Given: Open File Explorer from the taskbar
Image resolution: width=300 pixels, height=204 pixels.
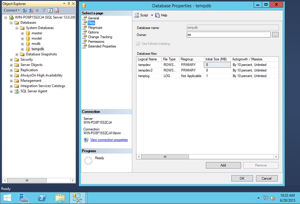Looking at the screenshot, I should pos(60,198).
